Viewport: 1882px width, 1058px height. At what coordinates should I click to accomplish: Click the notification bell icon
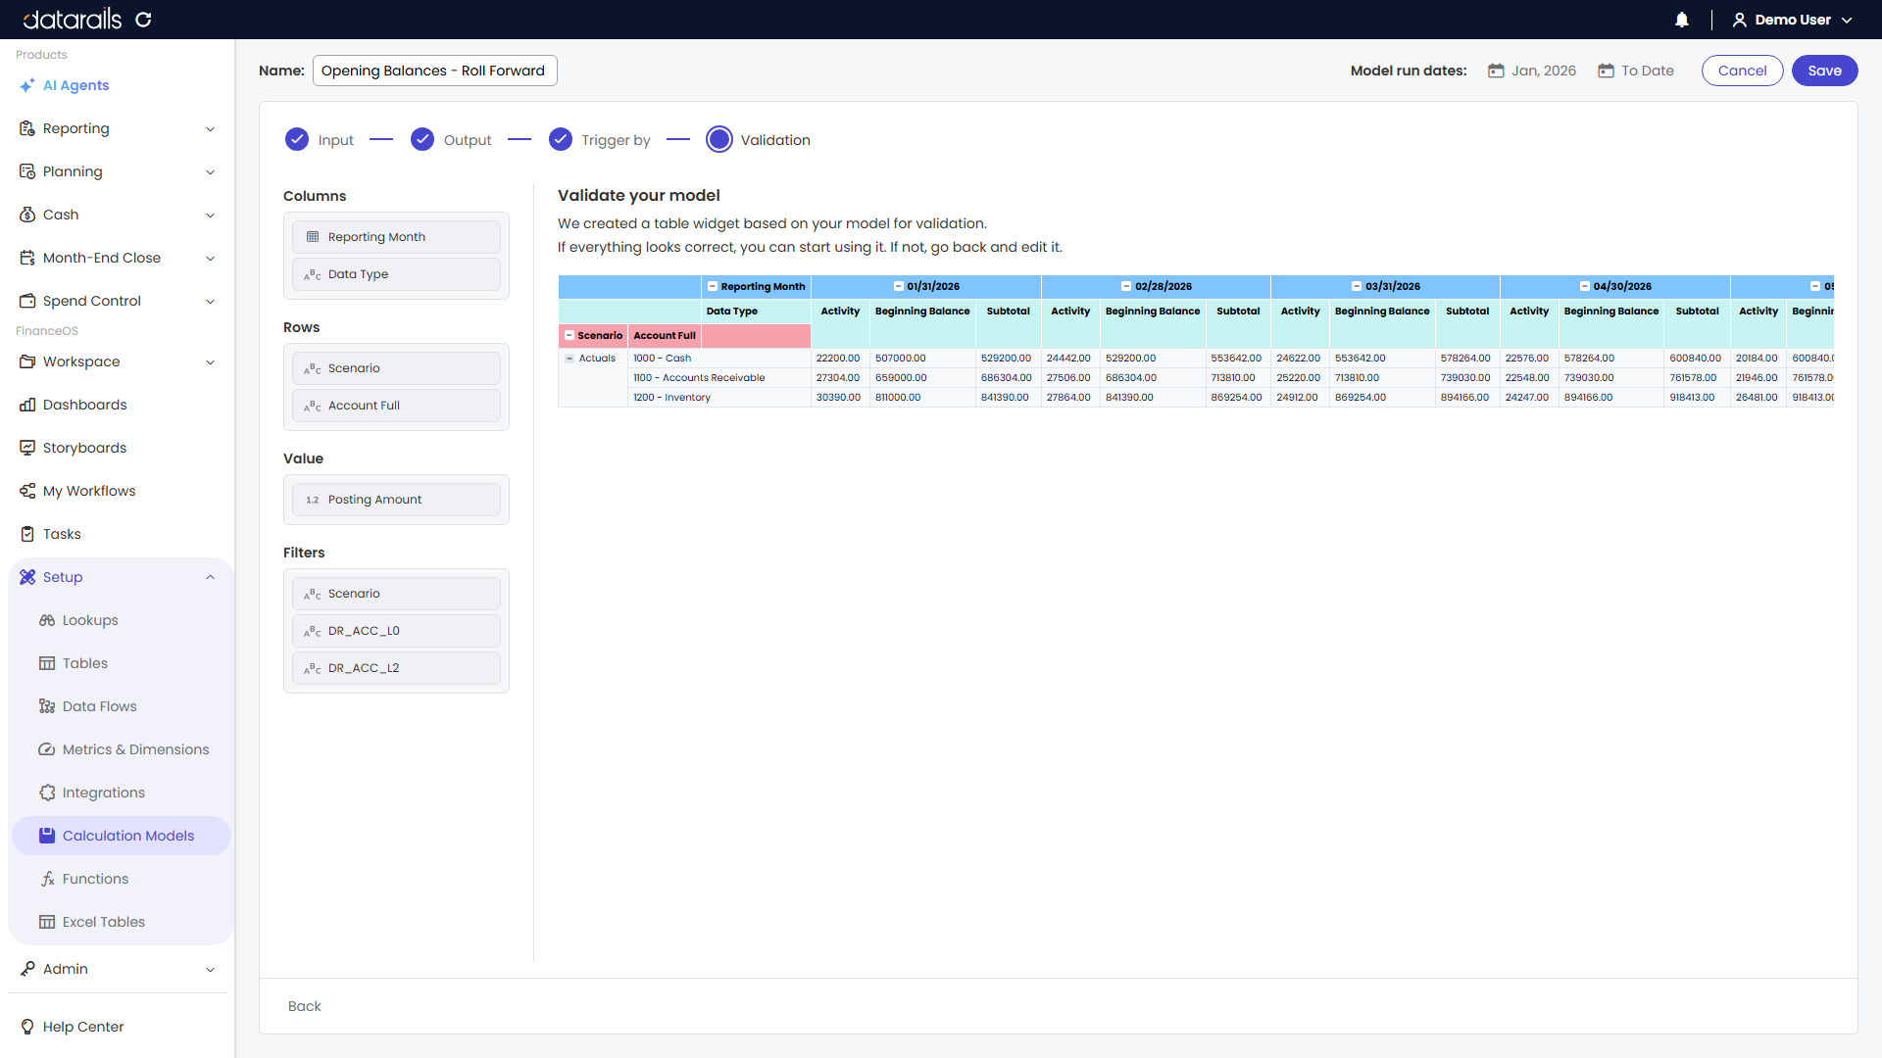pyautogui.click(x=1682, y=20)
